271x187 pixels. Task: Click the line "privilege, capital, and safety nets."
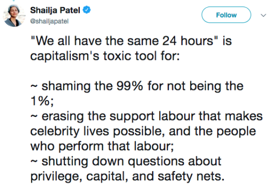127,176
